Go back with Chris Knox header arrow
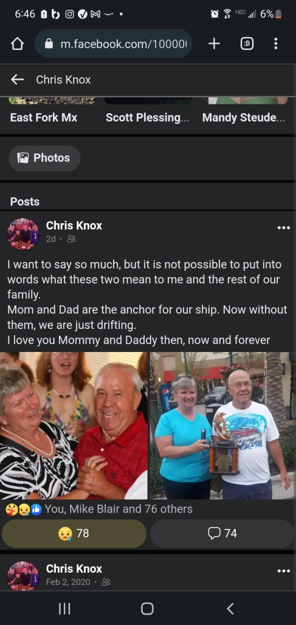Image resolution: width=296 pixels, height=625 pixels. coord(17,80)
